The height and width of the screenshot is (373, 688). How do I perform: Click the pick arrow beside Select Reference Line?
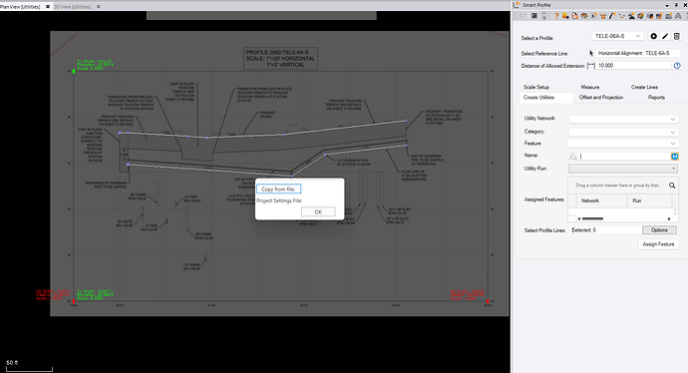click(x=591, y=53)
